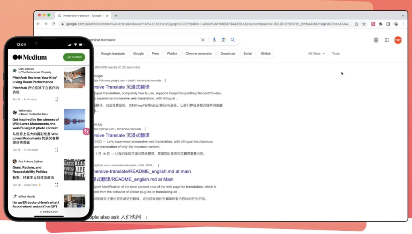Click the browser forward arrow
Viewport: 412px width, 234px height.
point(46,24)
